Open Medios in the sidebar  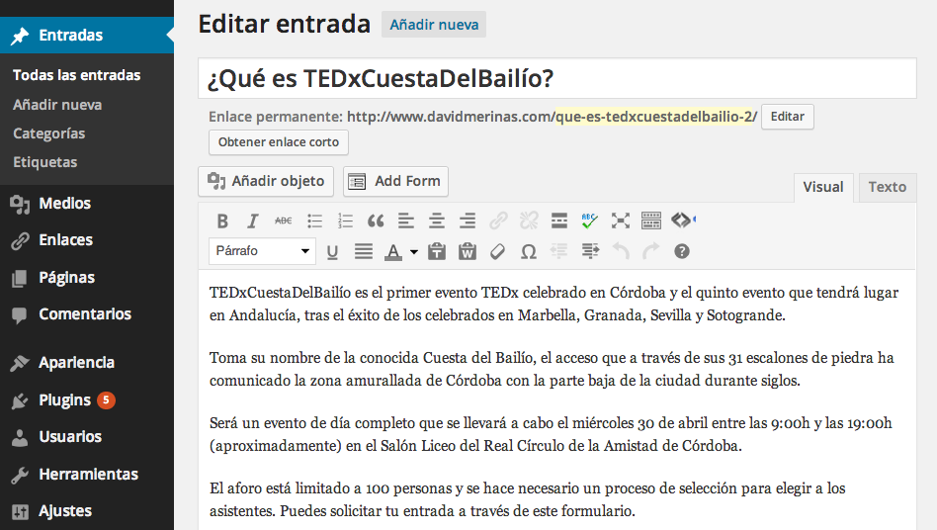[x=87, y=203]
